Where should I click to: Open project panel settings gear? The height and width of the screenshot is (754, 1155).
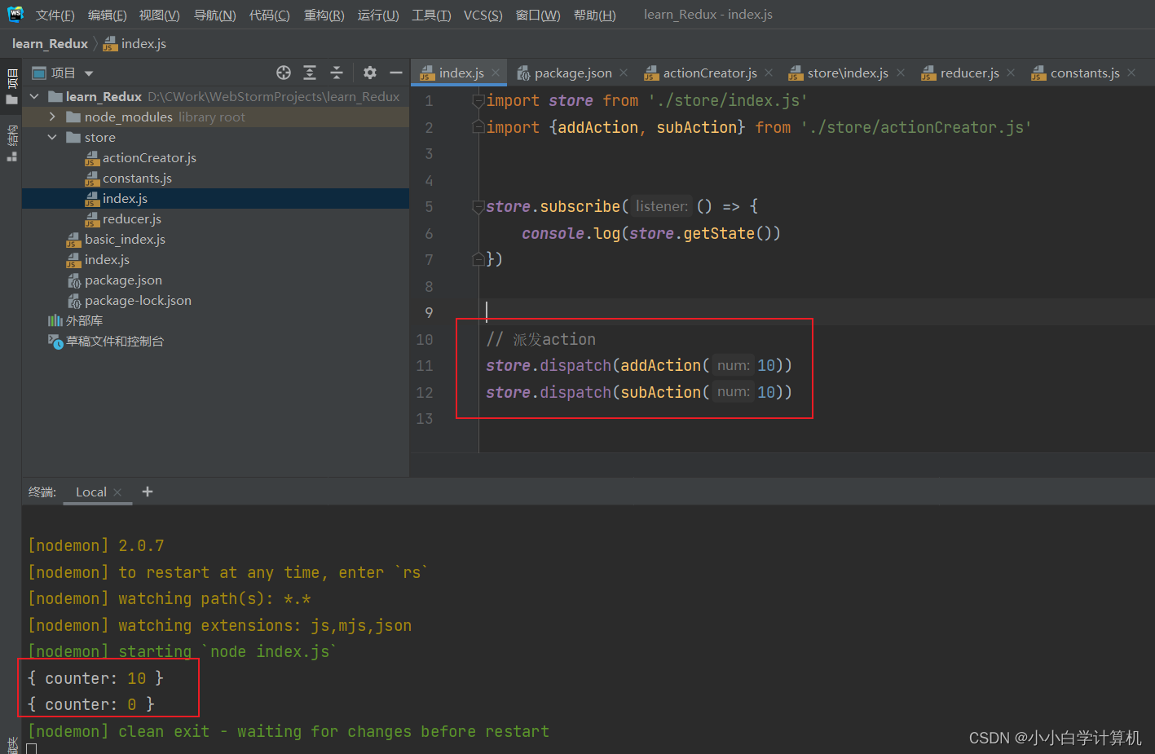369,73
